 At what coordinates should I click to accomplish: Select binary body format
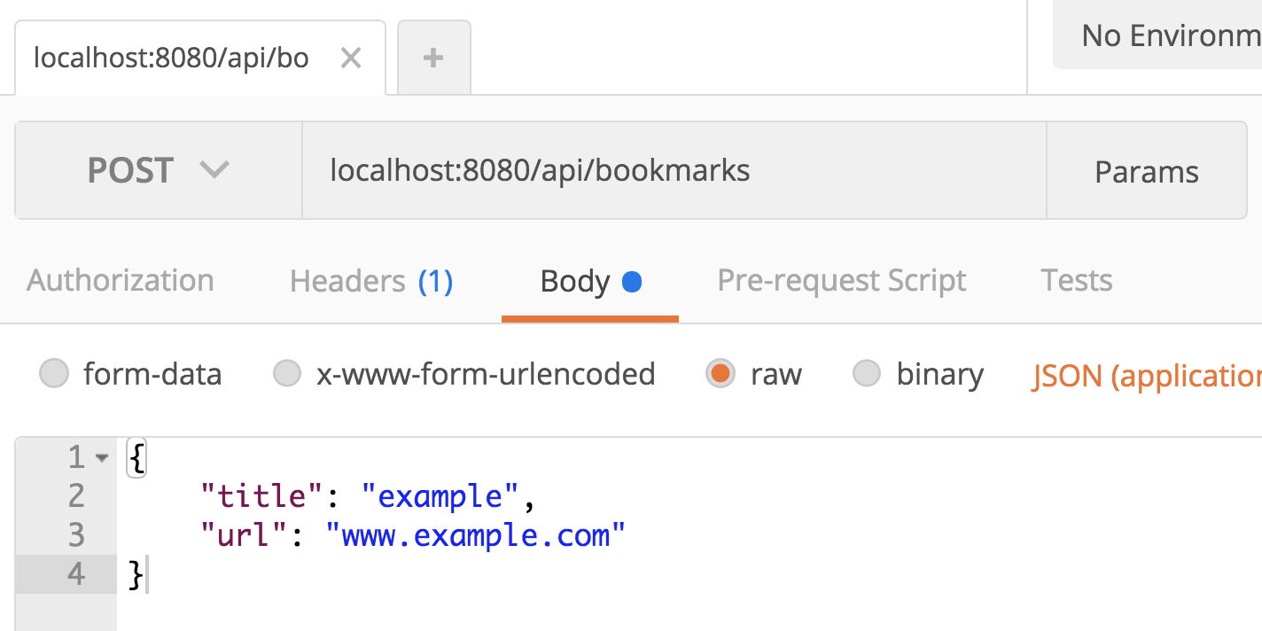[866, 373]
